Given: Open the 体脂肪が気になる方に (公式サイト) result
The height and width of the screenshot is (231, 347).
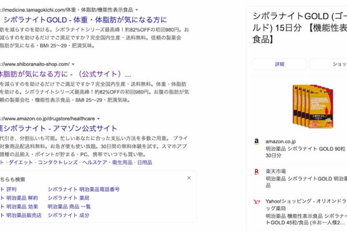Looking at the screenshot, I should (x=66, y=74).
